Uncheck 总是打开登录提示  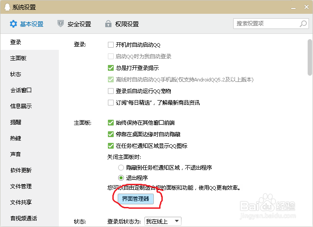tap(111, 68)
